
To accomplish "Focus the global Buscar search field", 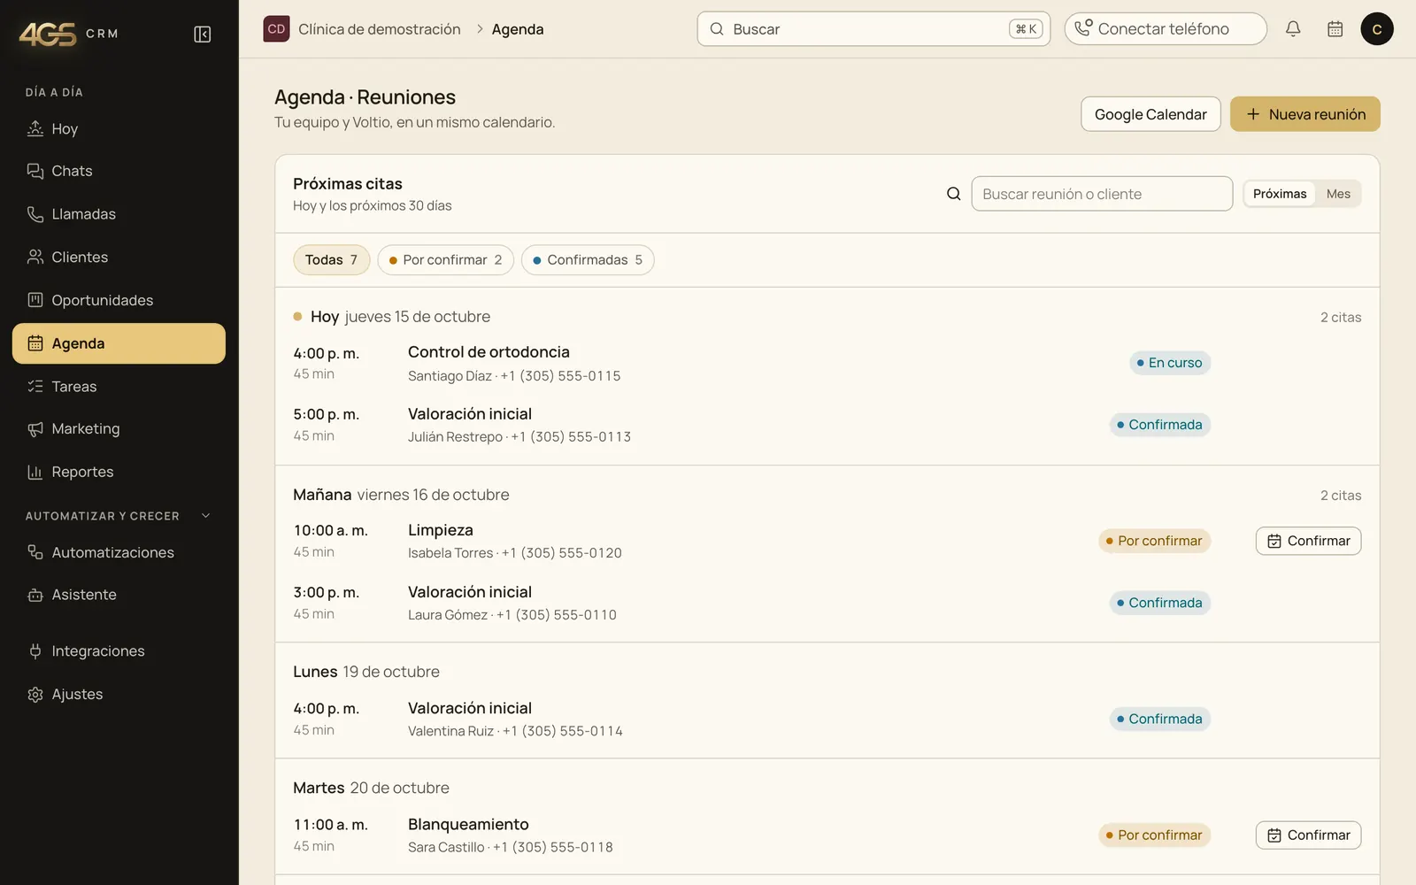I will [x=873, y=29].
